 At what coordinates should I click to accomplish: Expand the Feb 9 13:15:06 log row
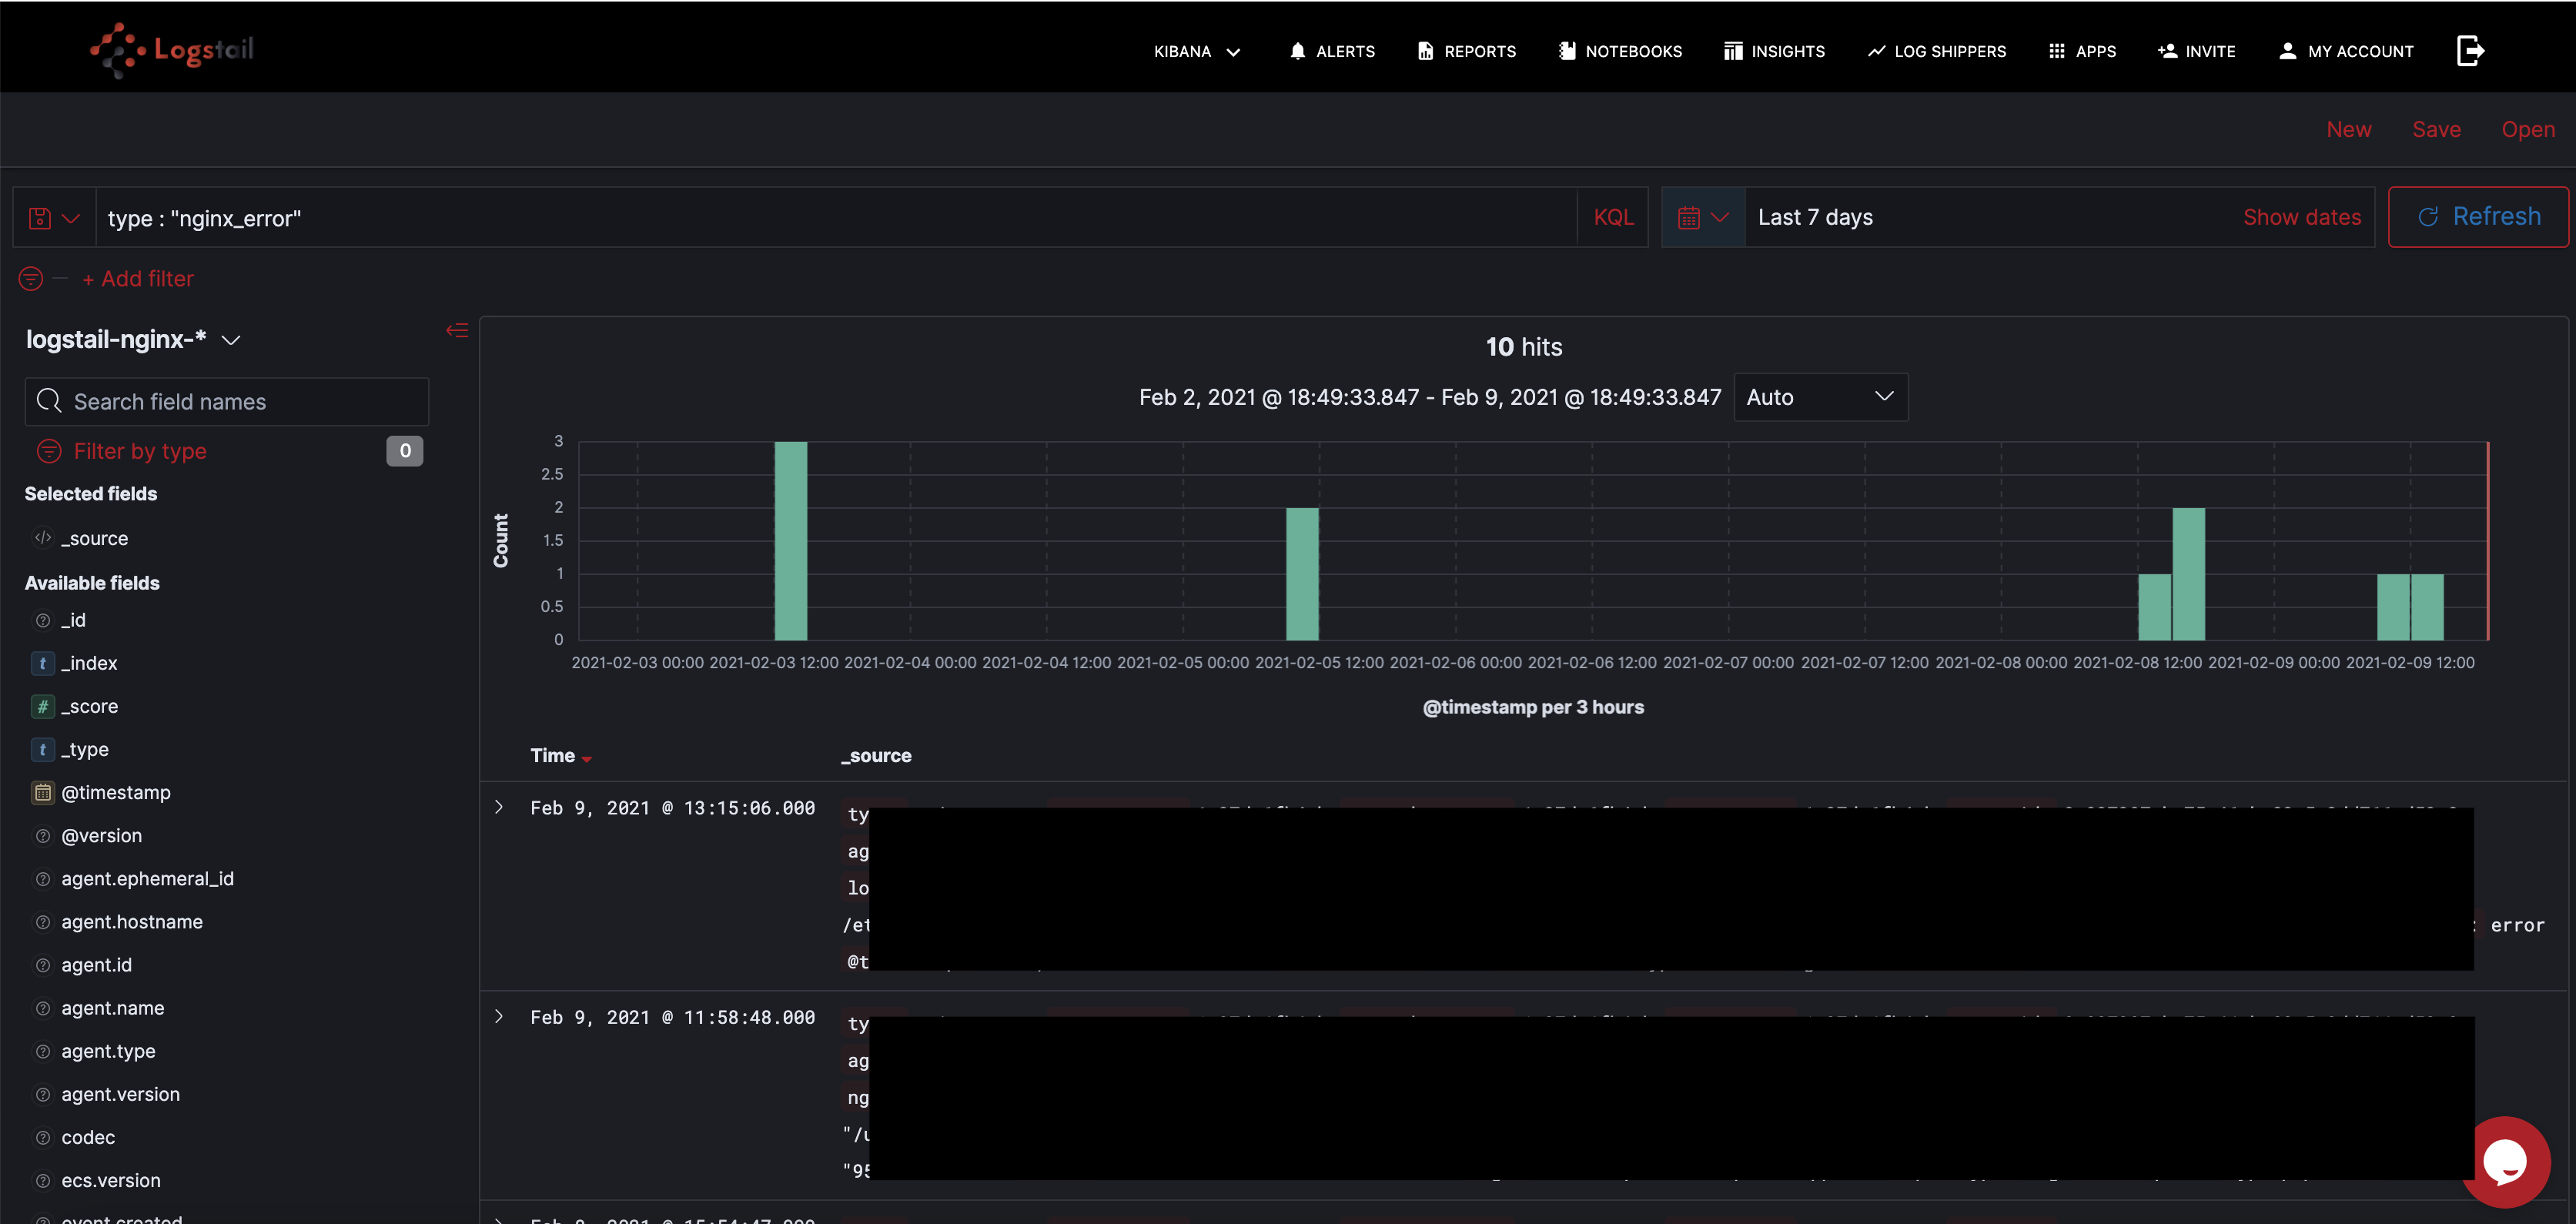point(499,807)
